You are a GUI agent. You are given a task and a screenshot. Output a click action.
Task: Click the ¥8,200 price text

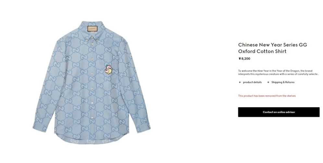tap(244, 59)
